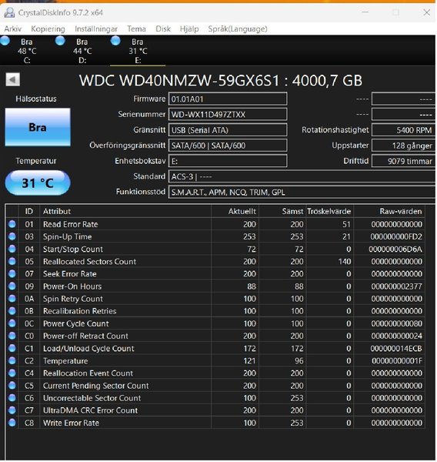Click the CrystalDiskInfo app icon in title bar

[9, 12]
